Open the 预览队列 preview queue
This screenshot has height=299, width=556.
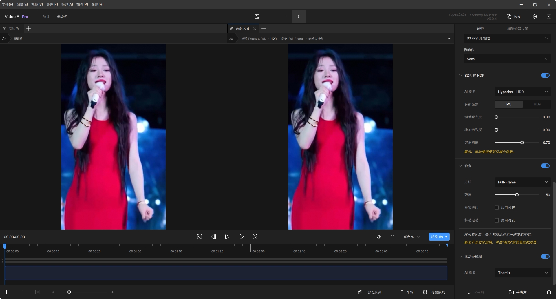pos(370,292)
